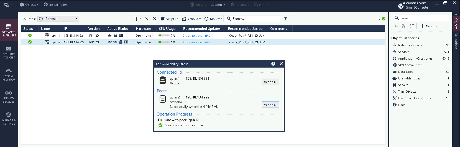Open Manage & Settings view
The height and width of the screenshot is (147, 460).
click(9, 118)
